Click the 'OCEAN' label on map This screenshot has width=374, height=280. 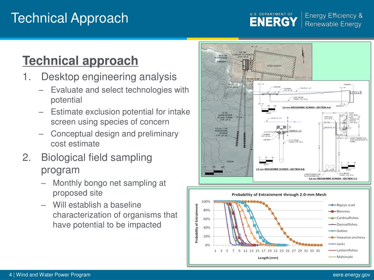[230, 162]
